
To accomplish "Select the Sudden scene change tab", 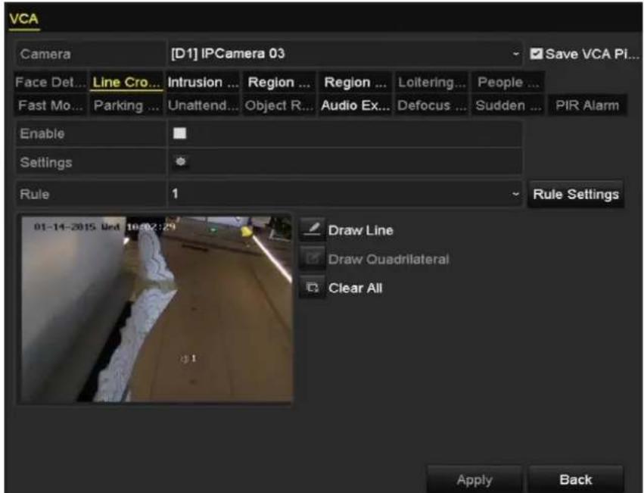I will click(508, 105).
